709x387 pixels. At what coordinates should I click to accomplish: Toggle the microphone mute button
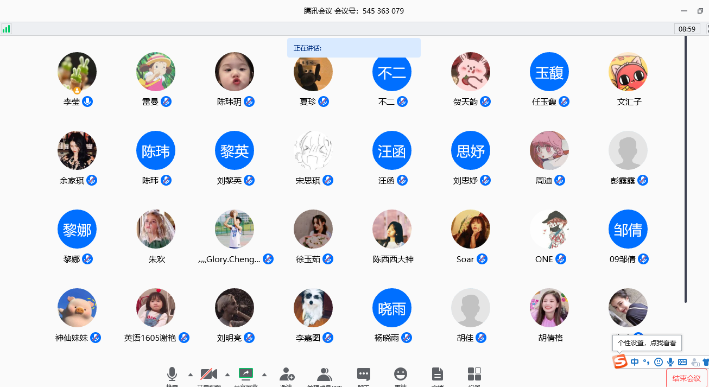pyautogui.click(x=172, y=374)
